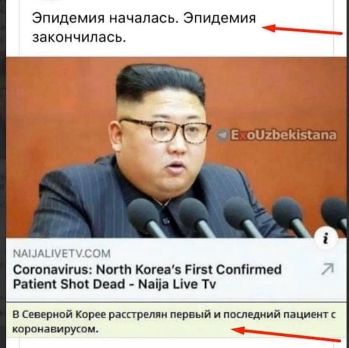Open the NAIJALIVETV.COM source domain

62,254
